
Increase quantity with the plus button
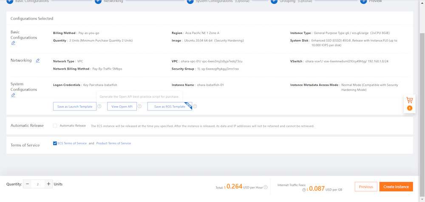coord(48,184)
